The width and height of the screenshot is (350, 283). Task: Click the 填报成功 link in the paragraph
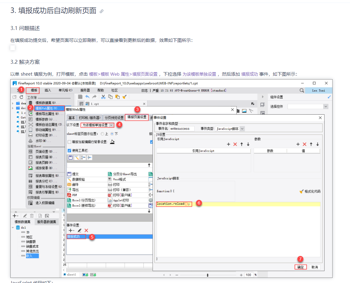249,74
